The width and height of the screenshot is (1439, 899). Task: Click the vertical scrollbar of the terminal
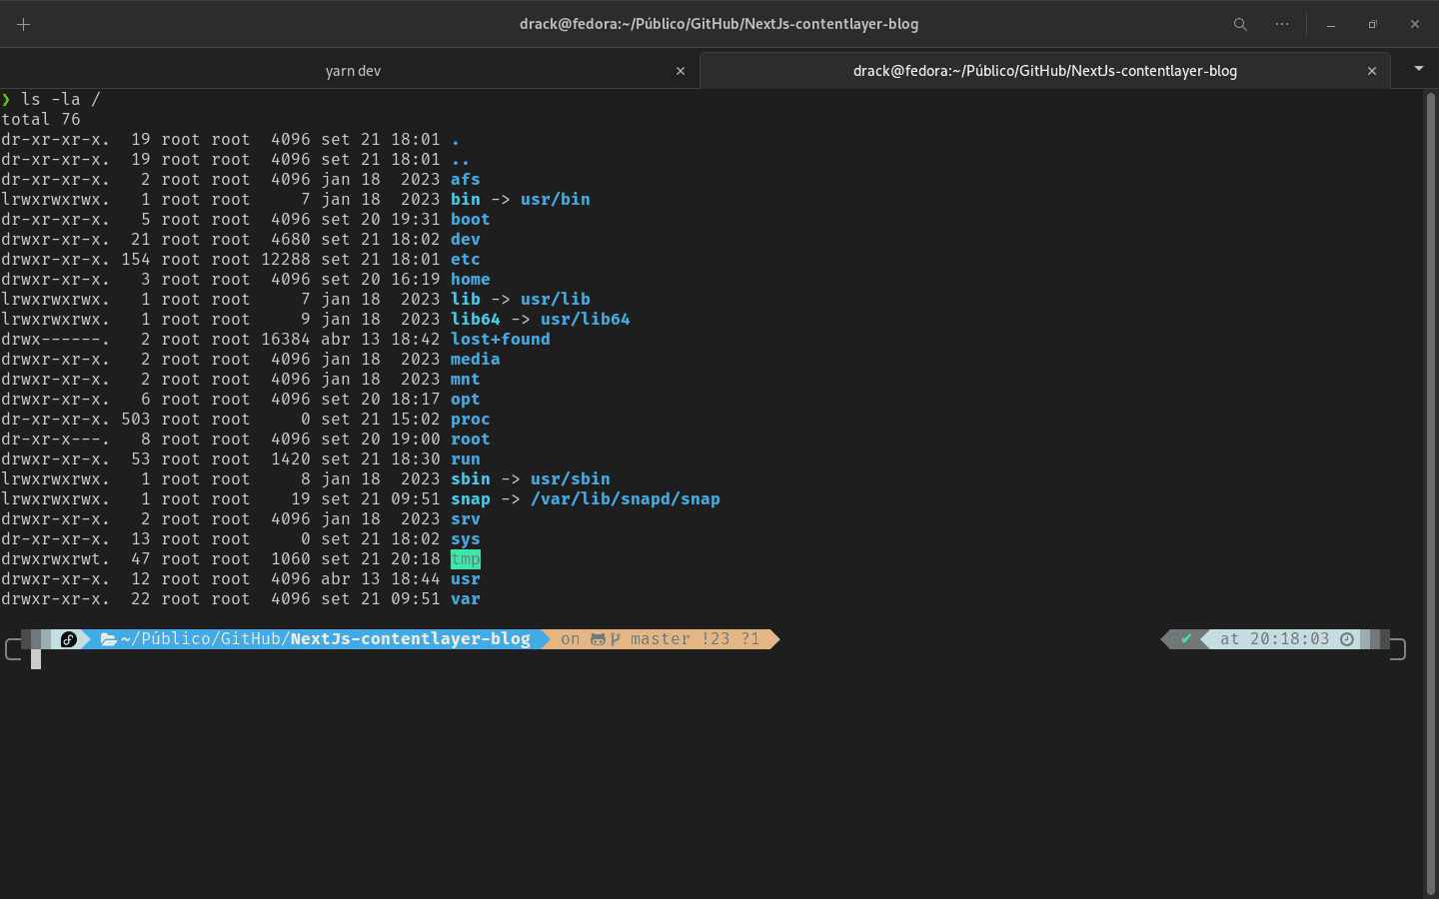coord(1430,489)
